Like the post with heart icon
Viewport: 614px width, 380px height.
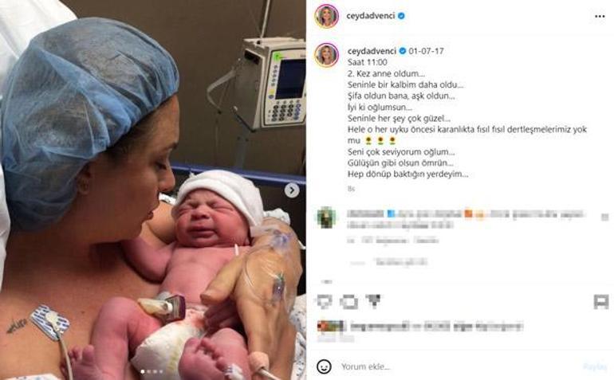[x=325, y=301]
